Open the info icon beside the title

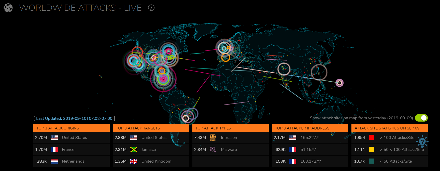coord(151,8)
